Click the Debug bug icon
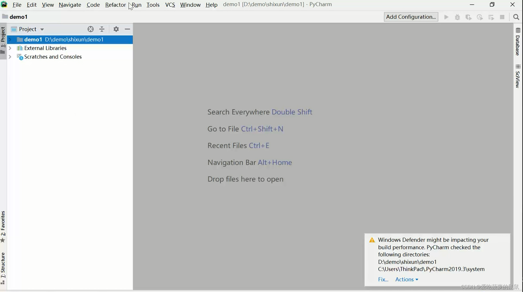 pyautogui.click(x=457, y=17)
